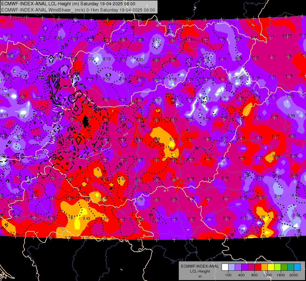Click the wind shear value 8.96
Screen dimensions: 306x281
[x=20, y=136]
